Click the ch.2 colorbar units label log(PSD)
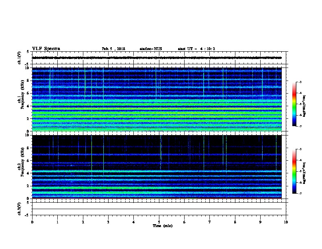 point(305,173)
